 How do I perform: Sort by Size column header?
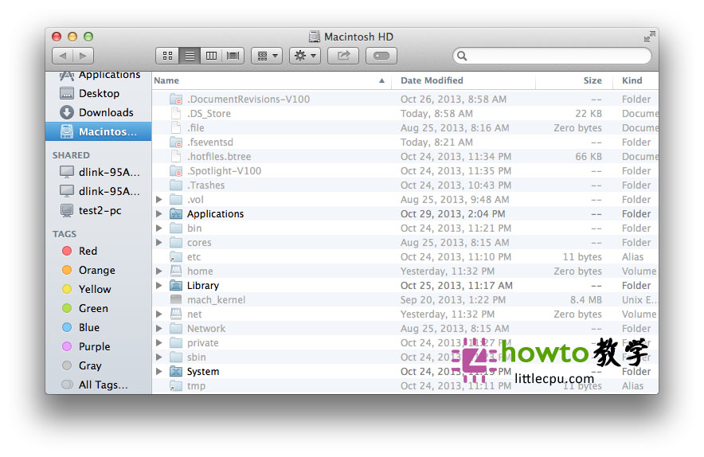click(574, 80)
